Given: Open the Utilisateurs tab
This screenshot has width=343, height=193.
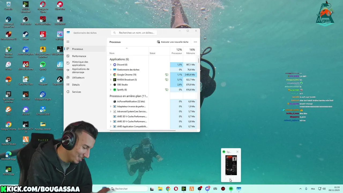Looking at the screenshot, I should [85, 77].
